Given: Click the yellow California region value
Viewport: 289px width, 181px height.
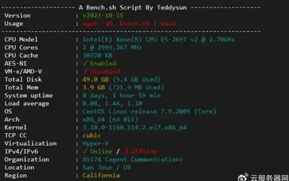Looking at the screenshot, I should 101,176.
